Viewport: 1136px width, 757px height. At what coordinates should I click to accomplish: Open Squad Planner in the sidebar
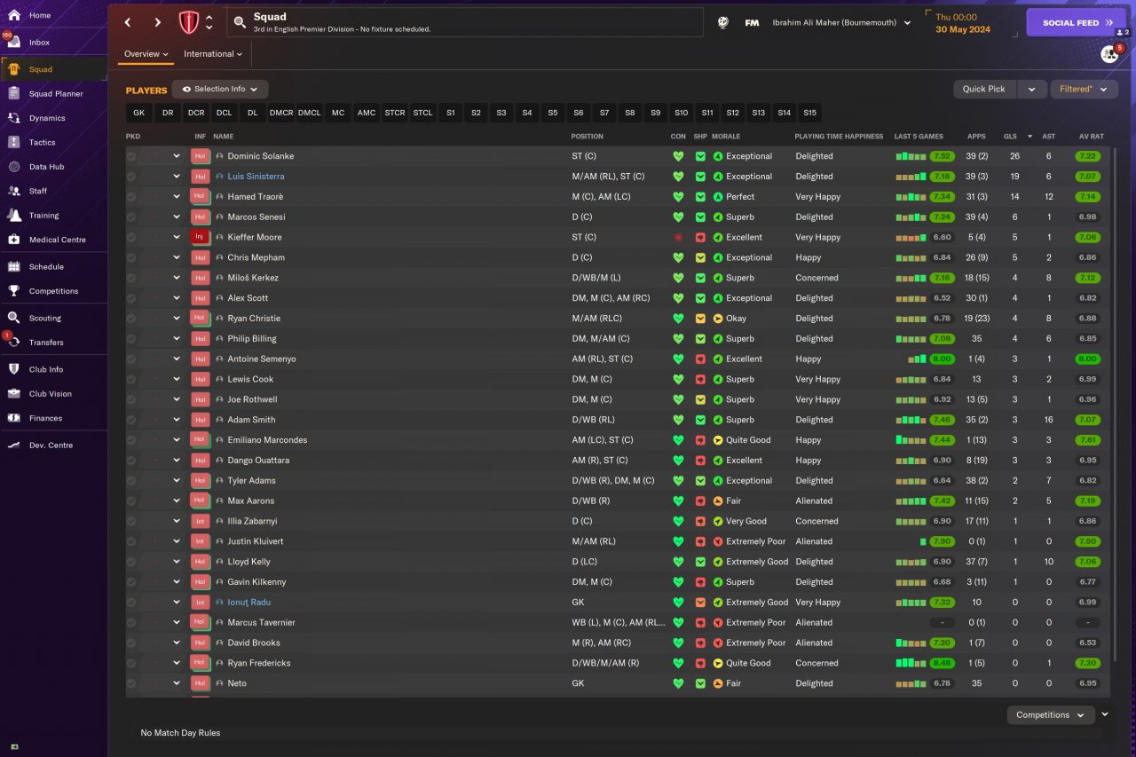click(x=53, y=93)
